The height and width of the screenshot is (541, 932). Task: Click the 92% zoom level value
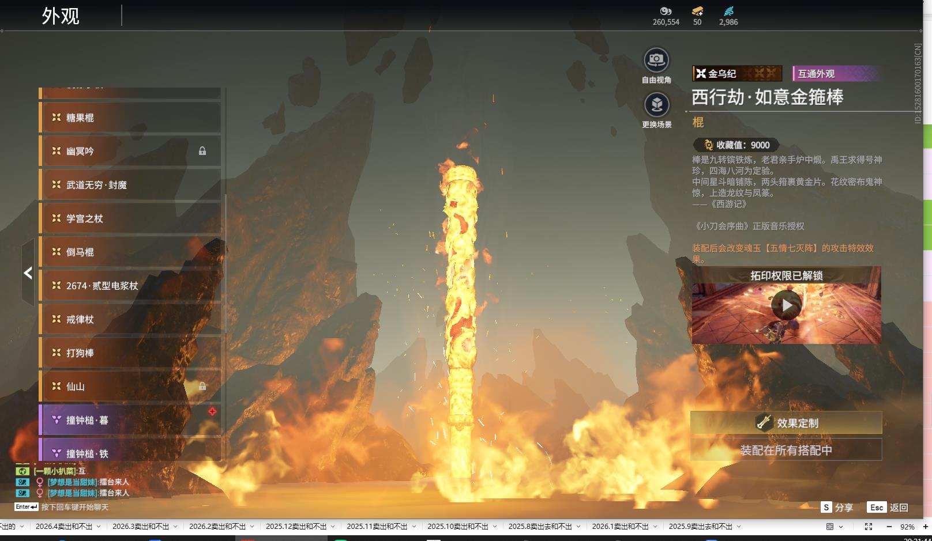coord(907,527)
